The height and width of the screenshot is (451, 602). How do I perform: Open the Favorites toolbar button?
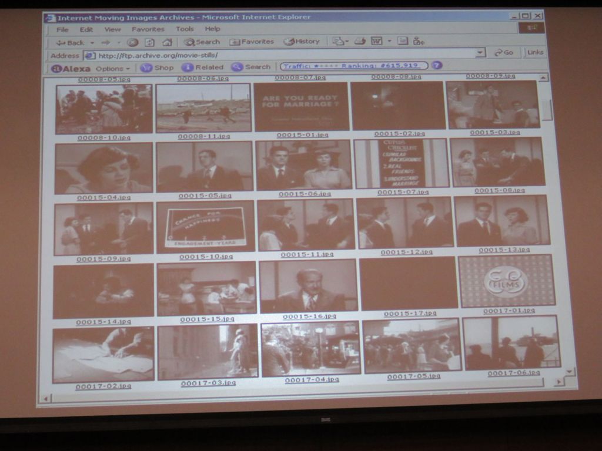pos(252,42)
